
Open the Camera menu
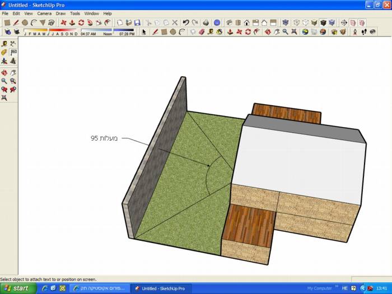point(44,13)
